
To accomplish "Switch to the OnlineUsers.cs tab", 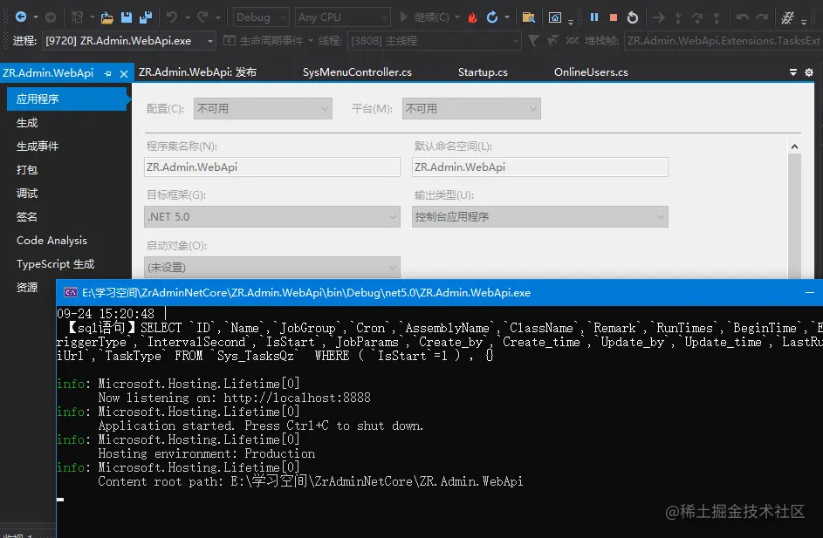I will pyautogui.click(x=591, y=72).
